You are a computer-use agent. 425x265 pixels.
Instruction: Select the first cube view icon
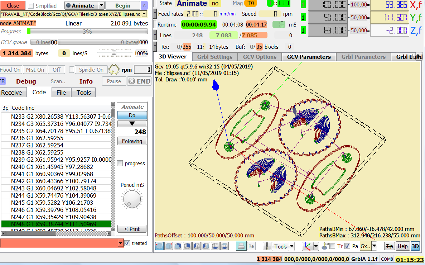tap(159, 246)
